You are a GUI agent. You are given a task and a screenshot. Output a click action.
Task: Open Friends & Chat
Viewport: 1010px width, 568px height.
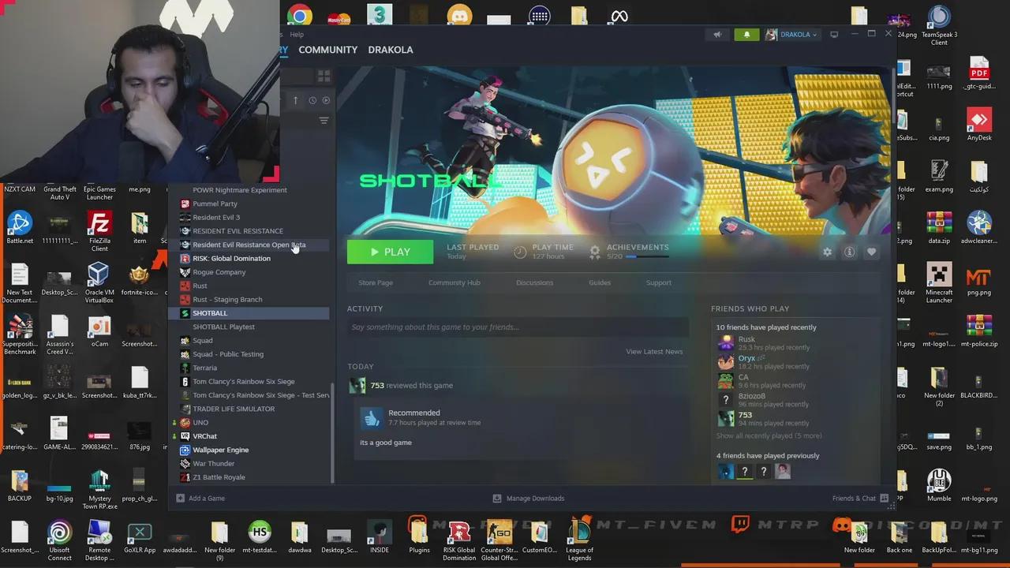coord(860,499)
